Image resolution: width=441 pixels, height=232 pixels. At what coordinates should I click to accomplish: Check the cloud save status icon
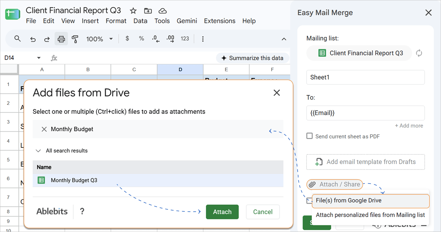(162, 11)
